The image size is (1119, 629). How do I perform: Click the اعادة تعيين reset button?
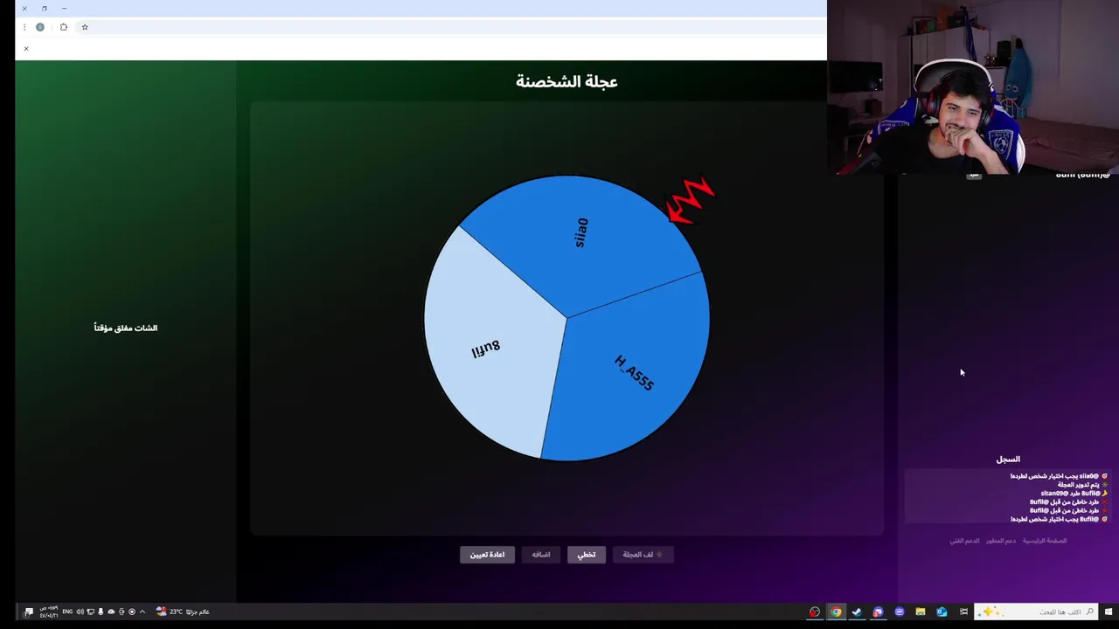tap(487, 555)
